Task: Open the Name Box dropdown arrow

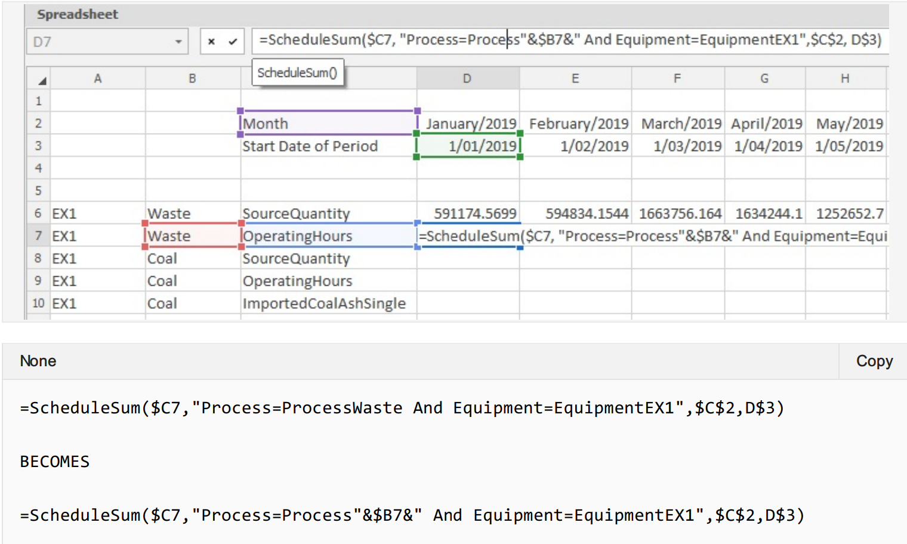Action: (178, 42)
